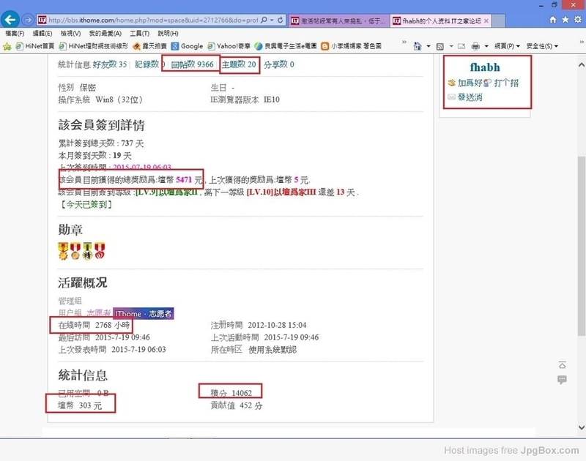Open the 主題數 20 link
Screen dimensions: 586x461
pyautogui.click(x=239, y=64)
